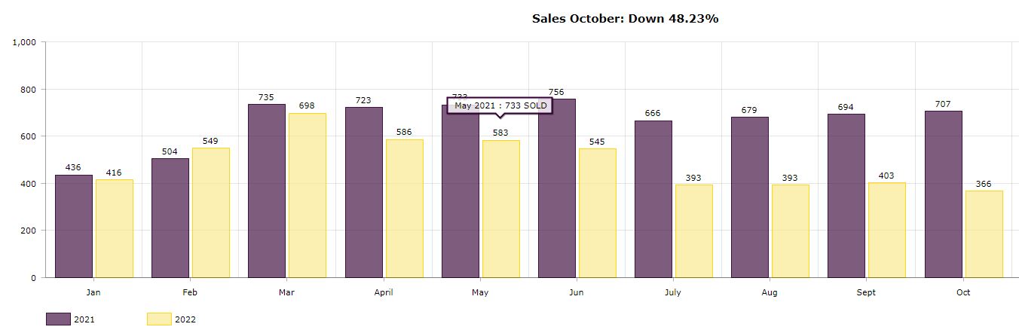1019x333 pixels.
Task: Click the April 2021 bar (723)
Action: (x=364, y=192)
